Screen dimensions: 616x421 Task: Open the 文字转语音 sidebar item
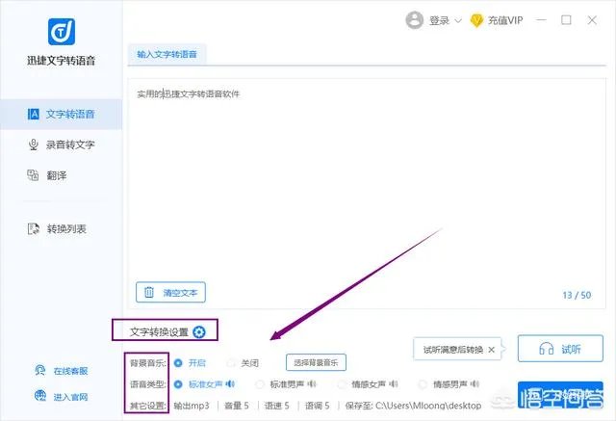coord(62,115)
